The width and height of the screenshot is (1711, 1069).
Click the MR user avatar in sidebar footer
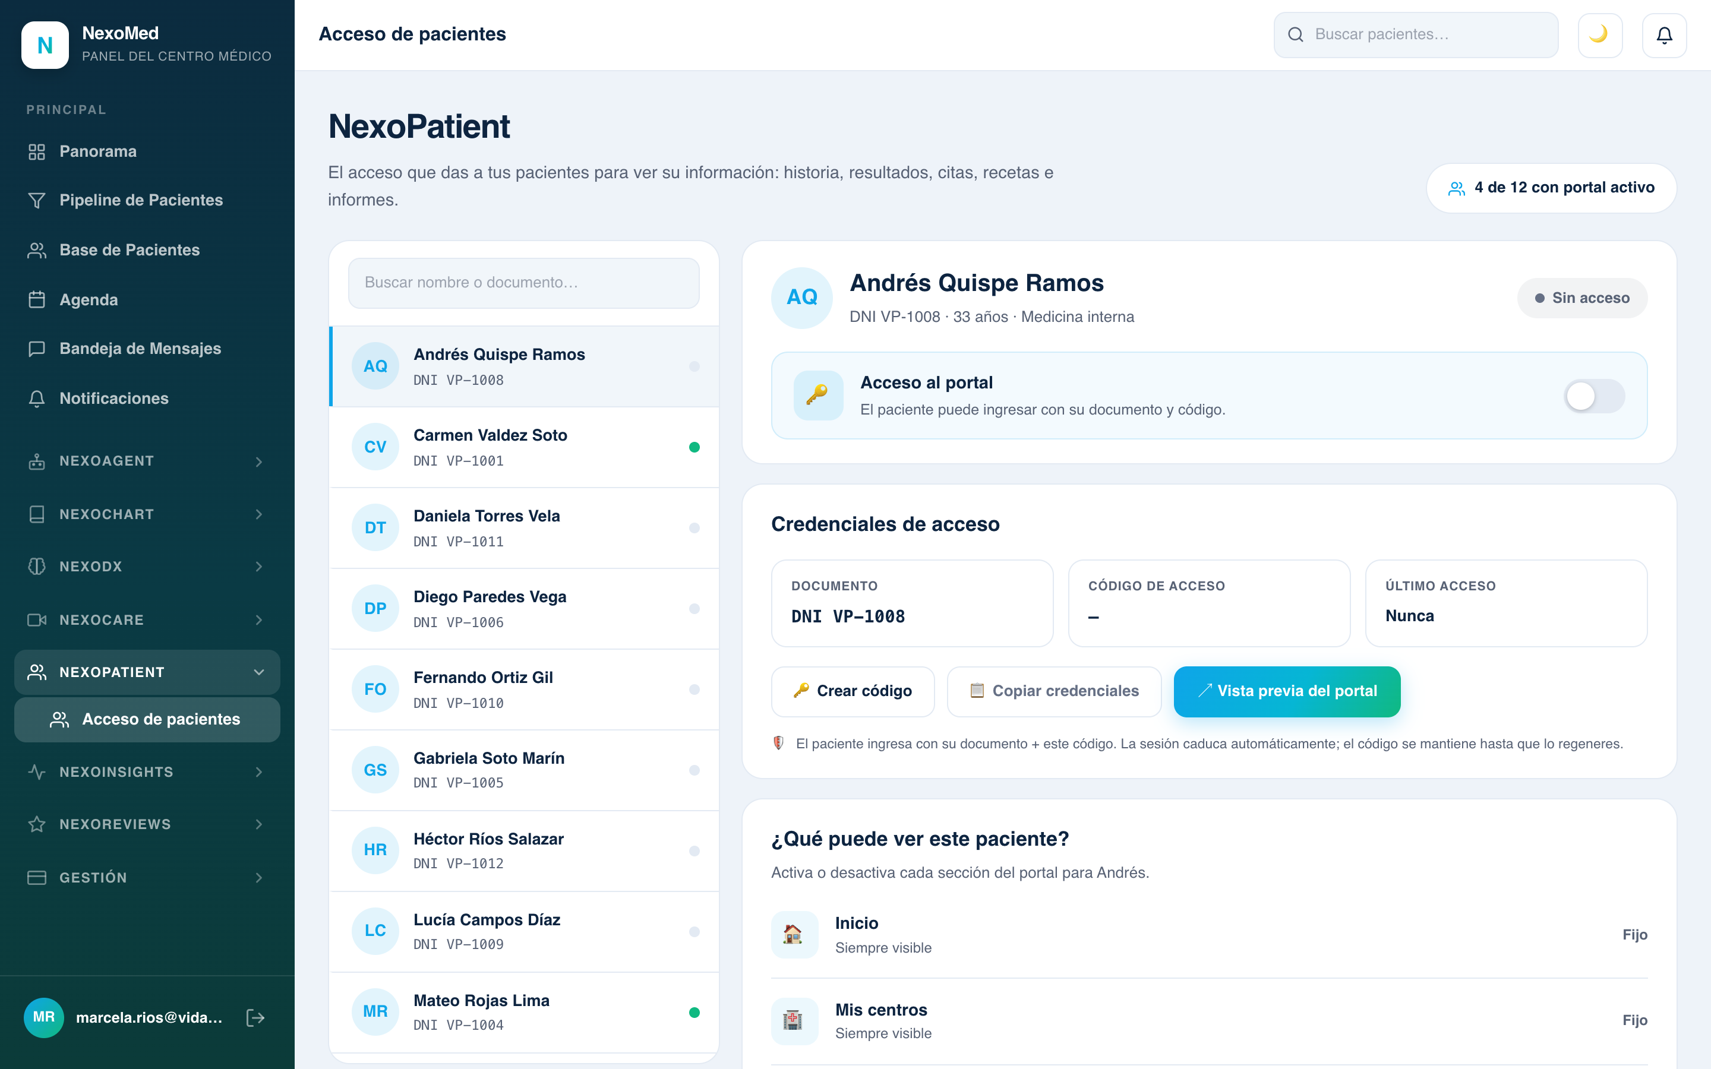pyautogui.click(x=44, y=1017)
